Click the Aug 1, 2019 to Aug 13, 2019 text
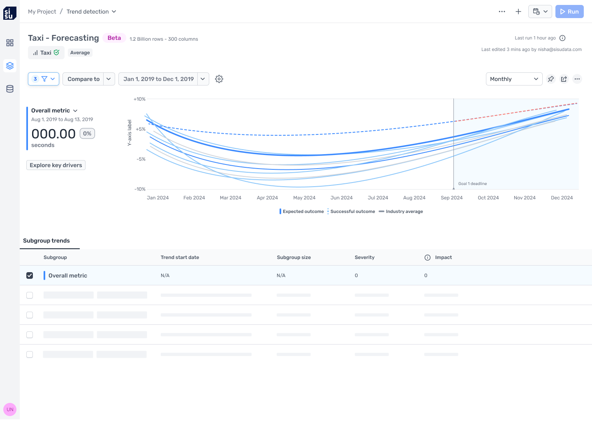This screenshot has height=421, width=592. 62,119
